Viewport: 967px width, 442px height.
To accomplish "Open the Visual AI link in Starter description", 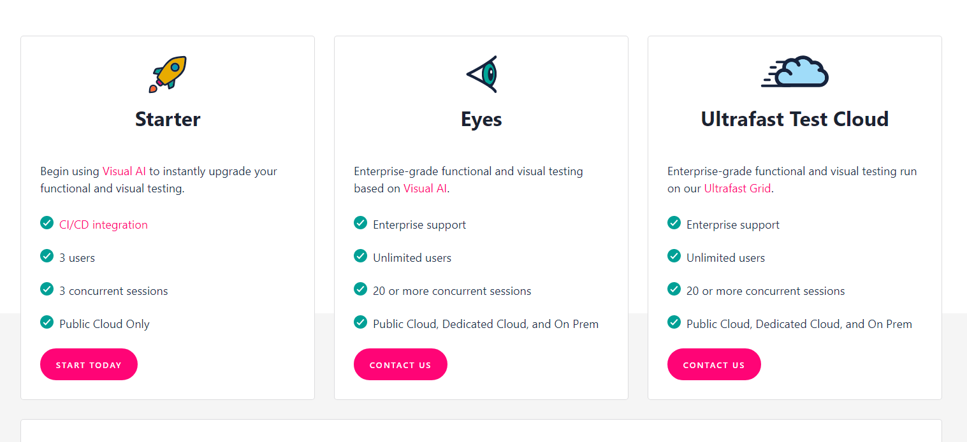I will (x=124, y=171).
